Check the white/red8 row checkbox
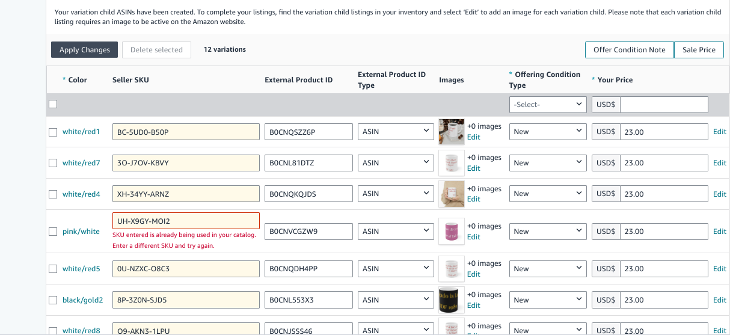This screenshot has width=730, height=335. click(53, 331)
